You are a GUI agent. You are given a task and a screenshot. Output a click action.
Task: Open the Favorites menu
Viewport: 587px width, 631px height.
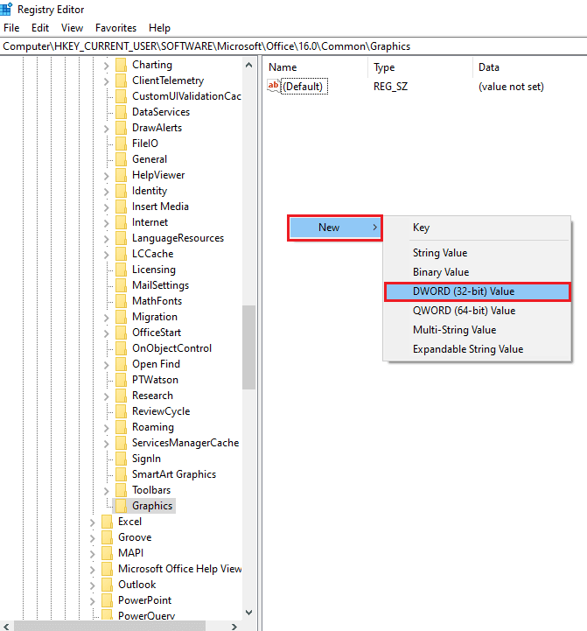click(x=115, y=28)
